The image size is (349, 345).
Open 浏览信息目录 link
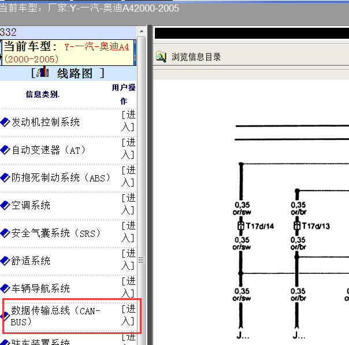196,57
